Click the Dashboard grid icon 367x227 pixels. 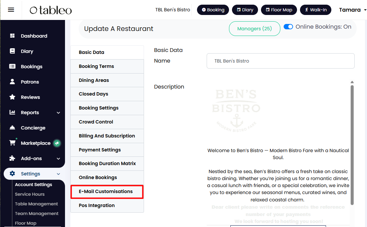(12, 36)
